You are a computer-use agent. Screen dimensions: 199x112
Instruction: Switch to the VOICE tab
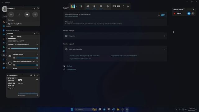(x=19, y=37)
